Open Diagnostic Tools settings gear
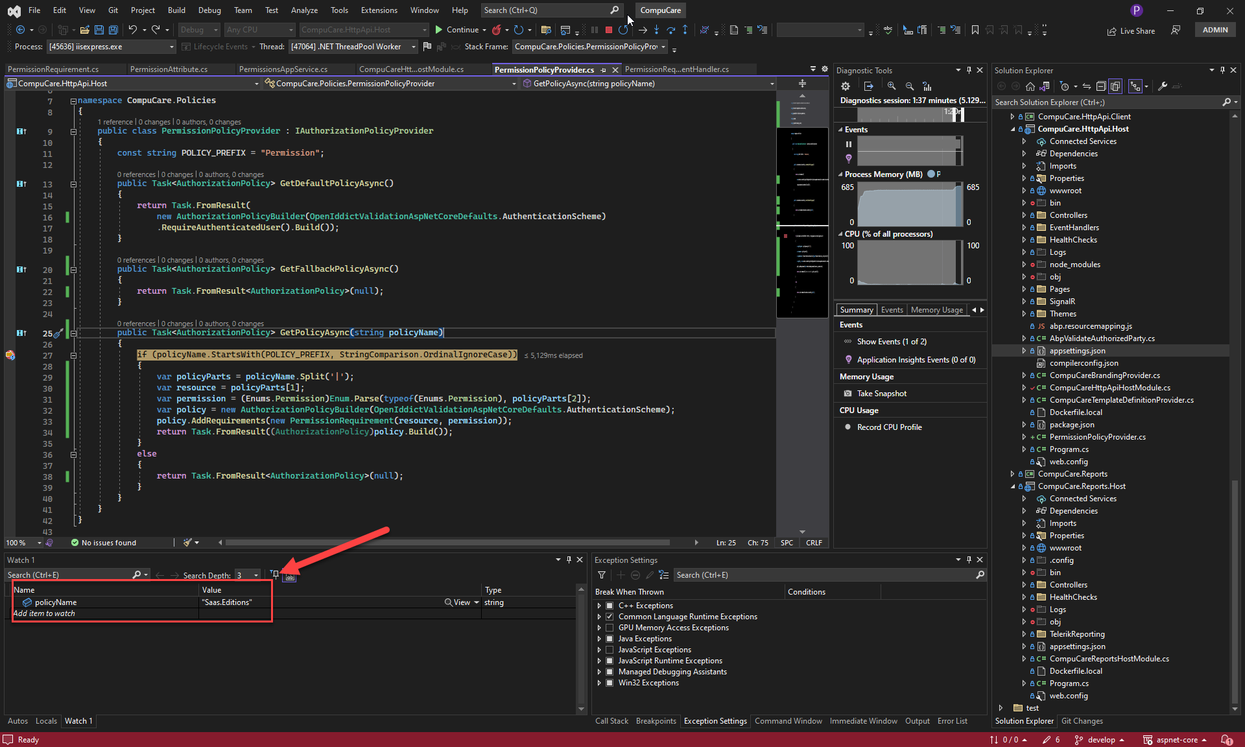1245x747 pixels. [845, 86]
